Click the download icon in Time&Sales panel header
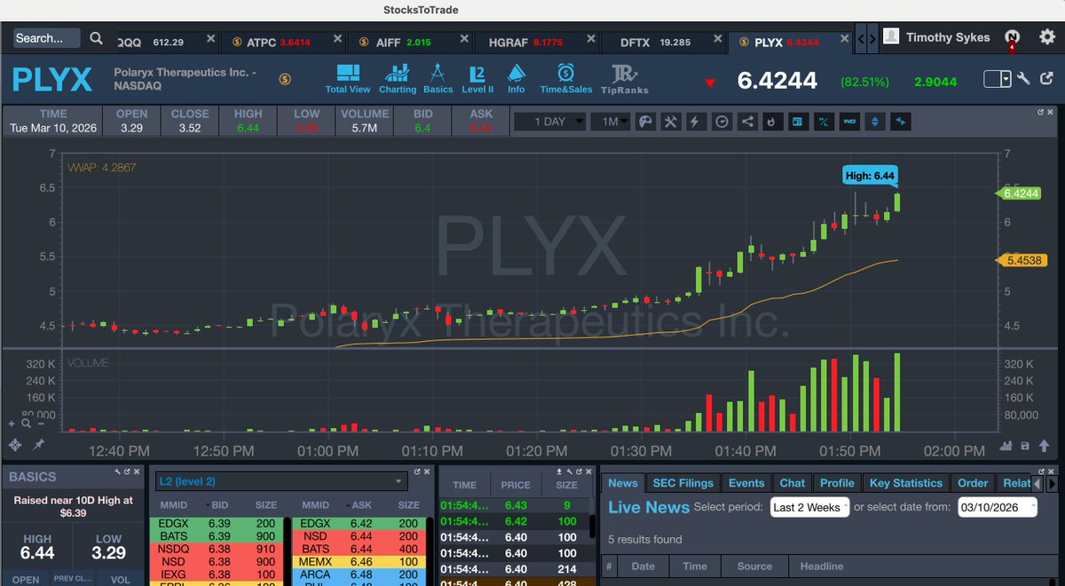 [x=559, y=471]
